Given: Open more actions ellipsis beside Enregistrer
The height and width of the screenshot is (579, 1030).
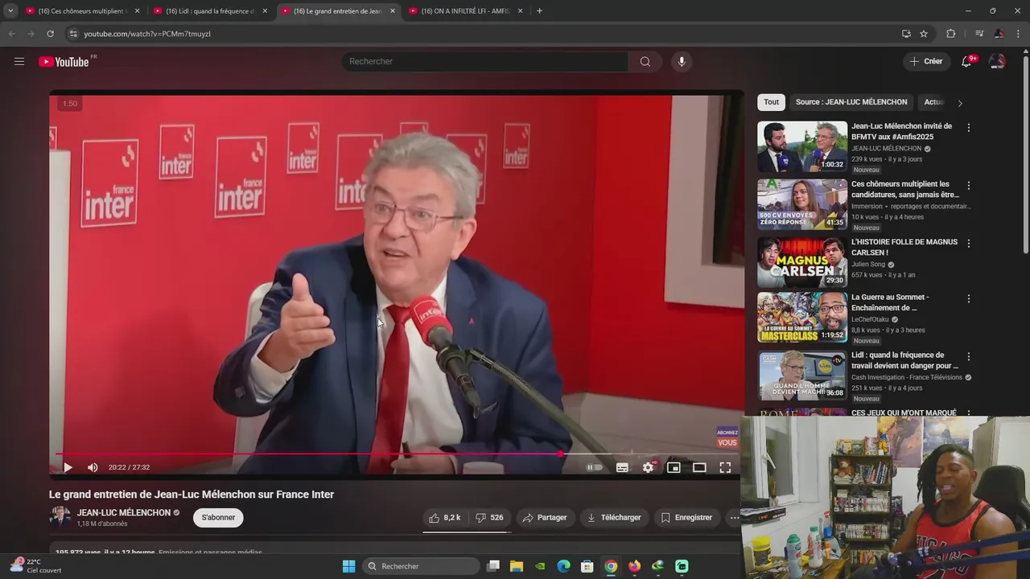Looking at the screenshot, I should click(x=734, y=518).
